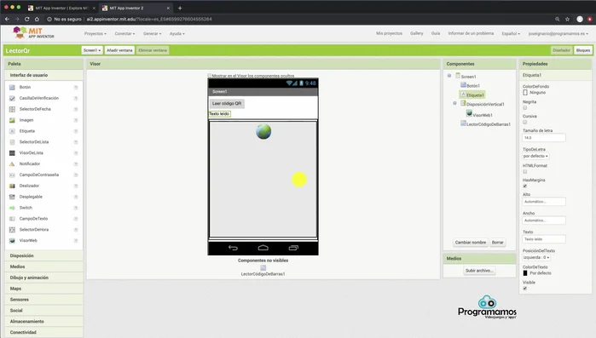Click LectorCódigoDeBarras1 non-visible component icon
Viewport: 596px width, 338px height.
[x=263, y=268]
